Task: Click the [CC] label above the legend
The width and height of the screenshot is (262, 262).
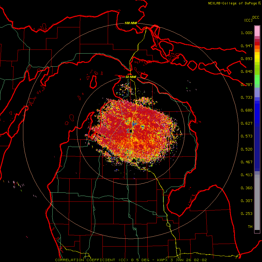Action: click(249, 20)
